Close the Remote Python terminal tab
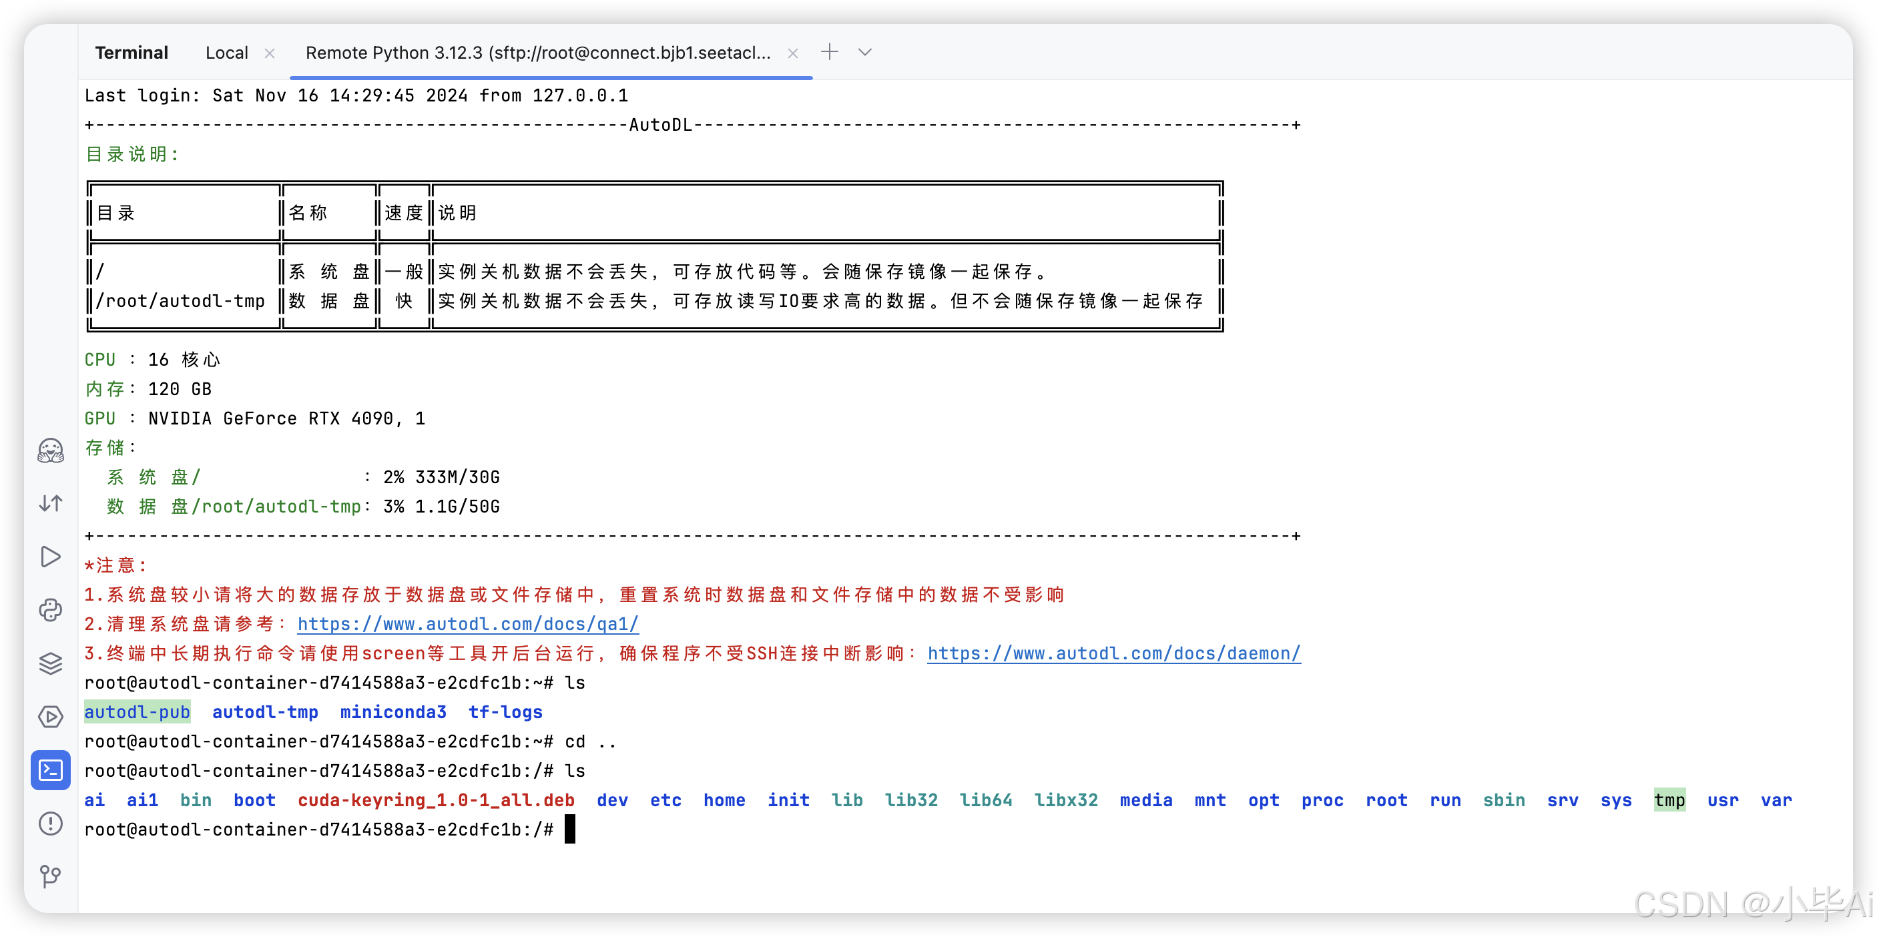 click(793, 53)
